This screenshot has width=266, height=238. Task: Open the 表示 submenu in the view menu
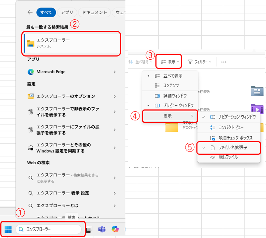(x=170, y=116)
